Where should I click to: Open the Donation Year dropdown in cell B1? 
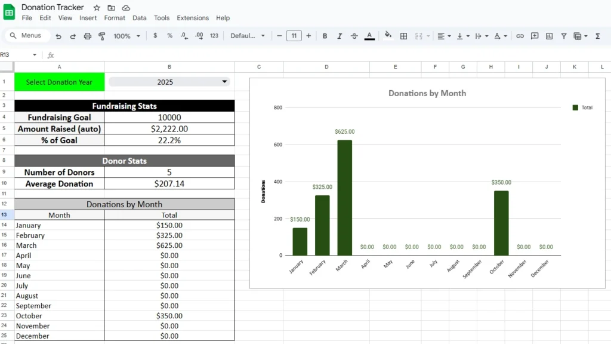coord(224,82)
